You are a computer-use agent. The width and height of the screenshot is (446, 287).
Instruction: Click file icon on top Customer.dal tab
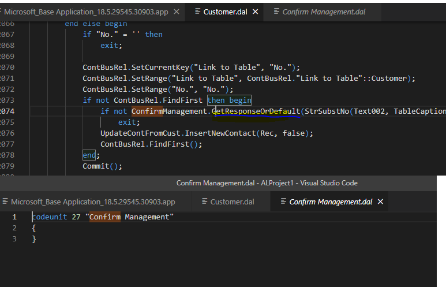(x=197, y=11)
